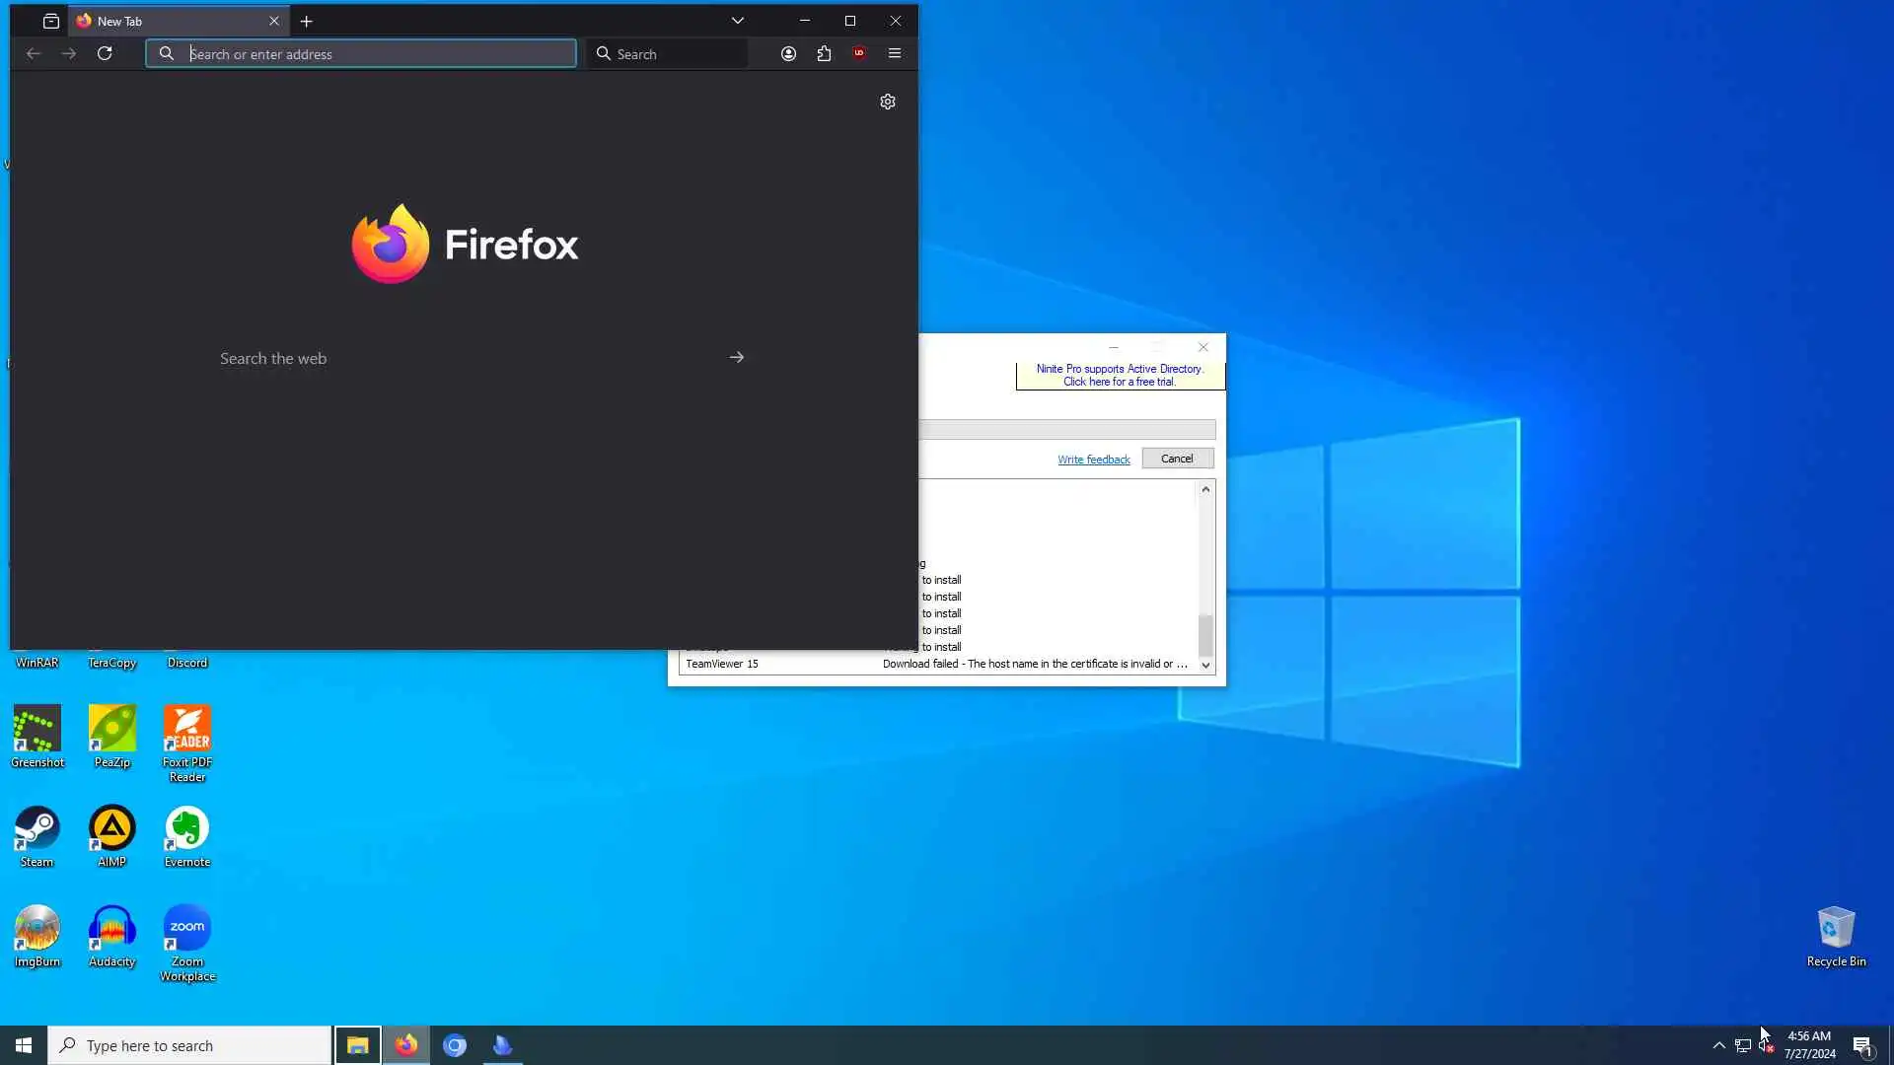Focus the Search or enter address bar
This screenshot has width=1894, height=1065.
coord(375,54)
